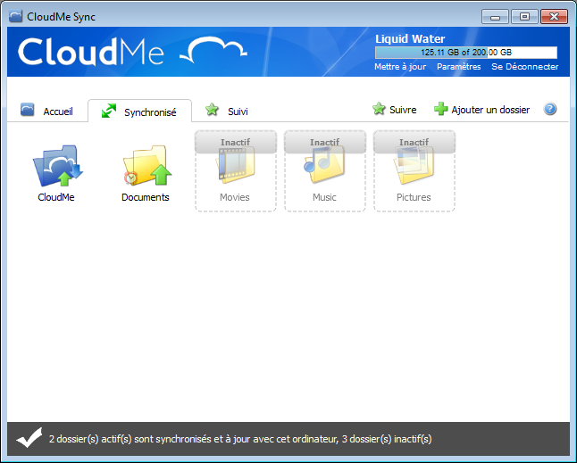577x463 pixels.
Task: Open the CloudMe synced folder icon
Action: click(58, 166)
